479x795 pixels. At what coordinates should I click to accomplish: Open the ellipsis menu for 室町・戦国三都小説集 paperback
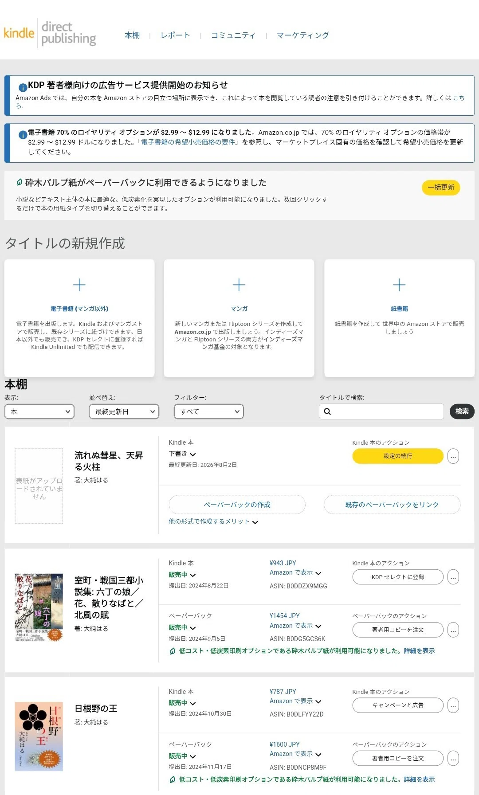[453, 630]
